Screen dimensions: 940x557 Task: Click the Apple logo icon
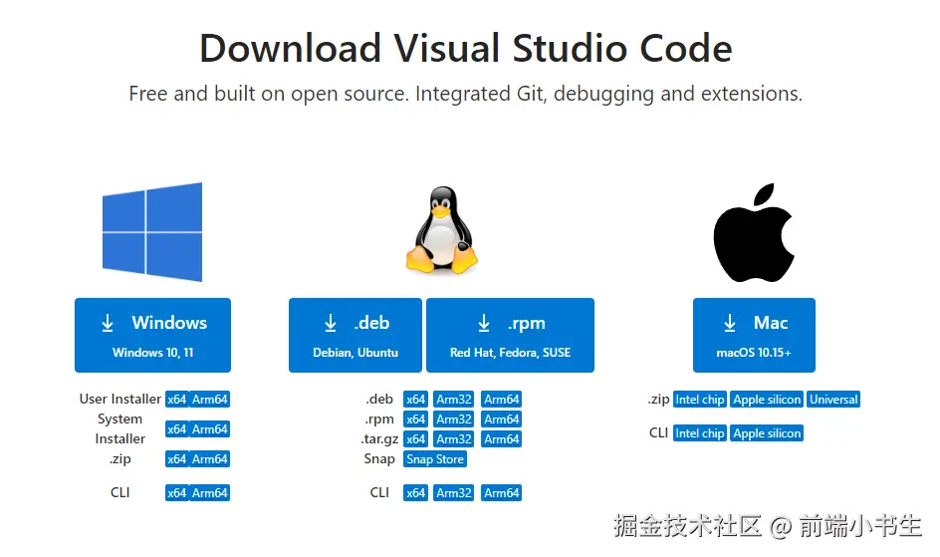(x=754, y=232)
